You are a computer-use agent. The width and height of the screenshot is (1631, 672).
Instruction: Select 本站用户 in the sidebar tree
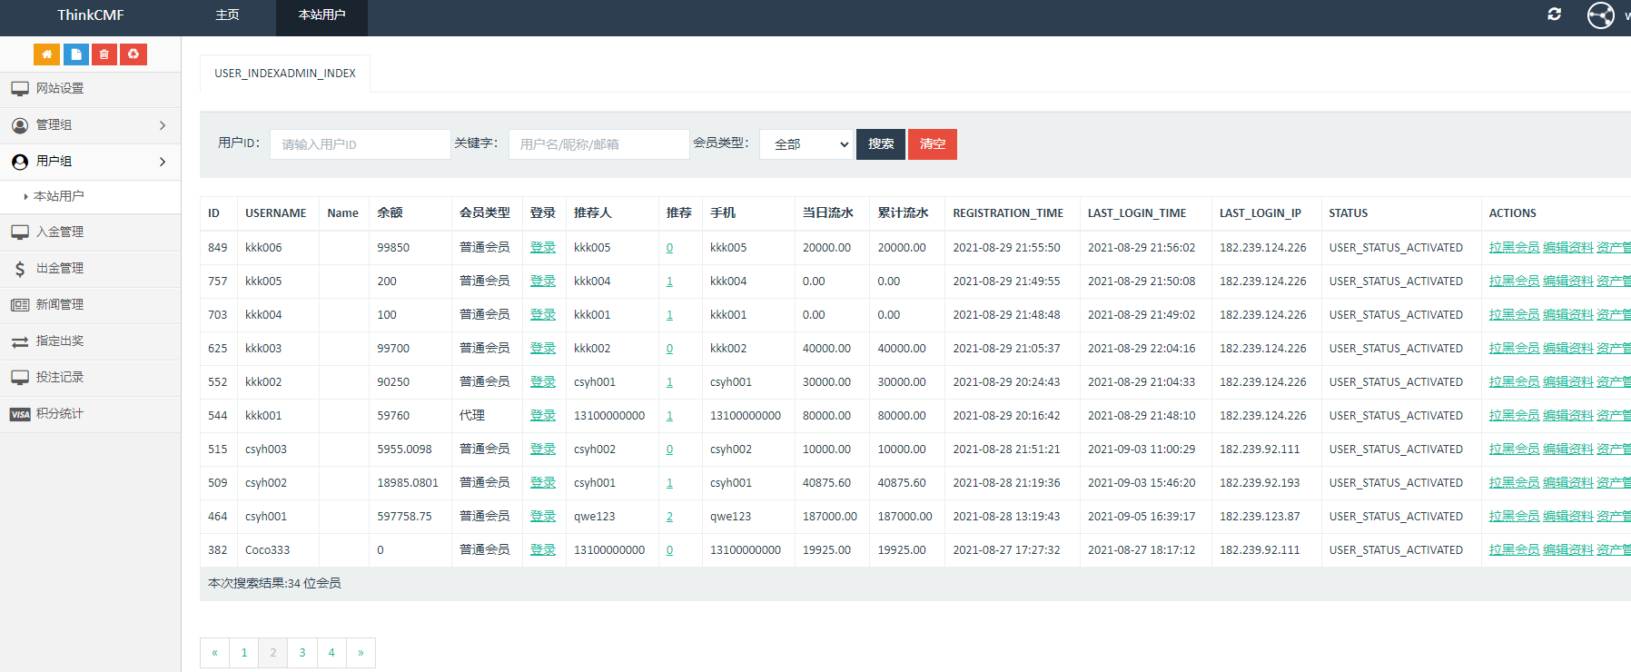59,196
